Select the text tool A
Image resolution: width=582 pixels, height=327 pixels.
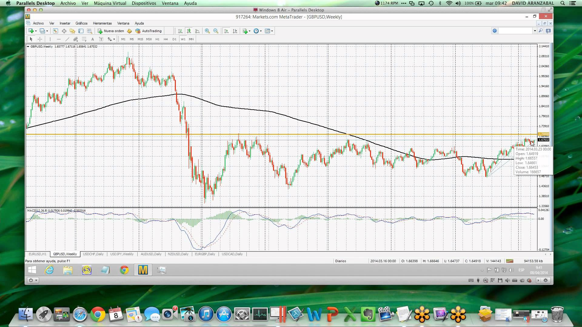[x=92, y=39]
